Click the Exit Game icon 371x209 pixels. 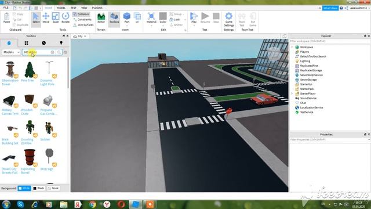(253, 19)
